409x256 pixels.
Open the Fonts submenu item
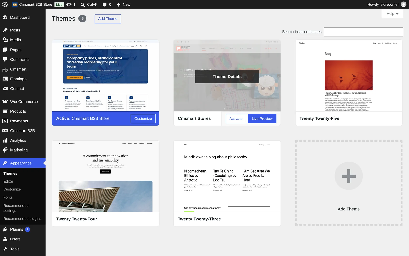(x=8, y=197)
